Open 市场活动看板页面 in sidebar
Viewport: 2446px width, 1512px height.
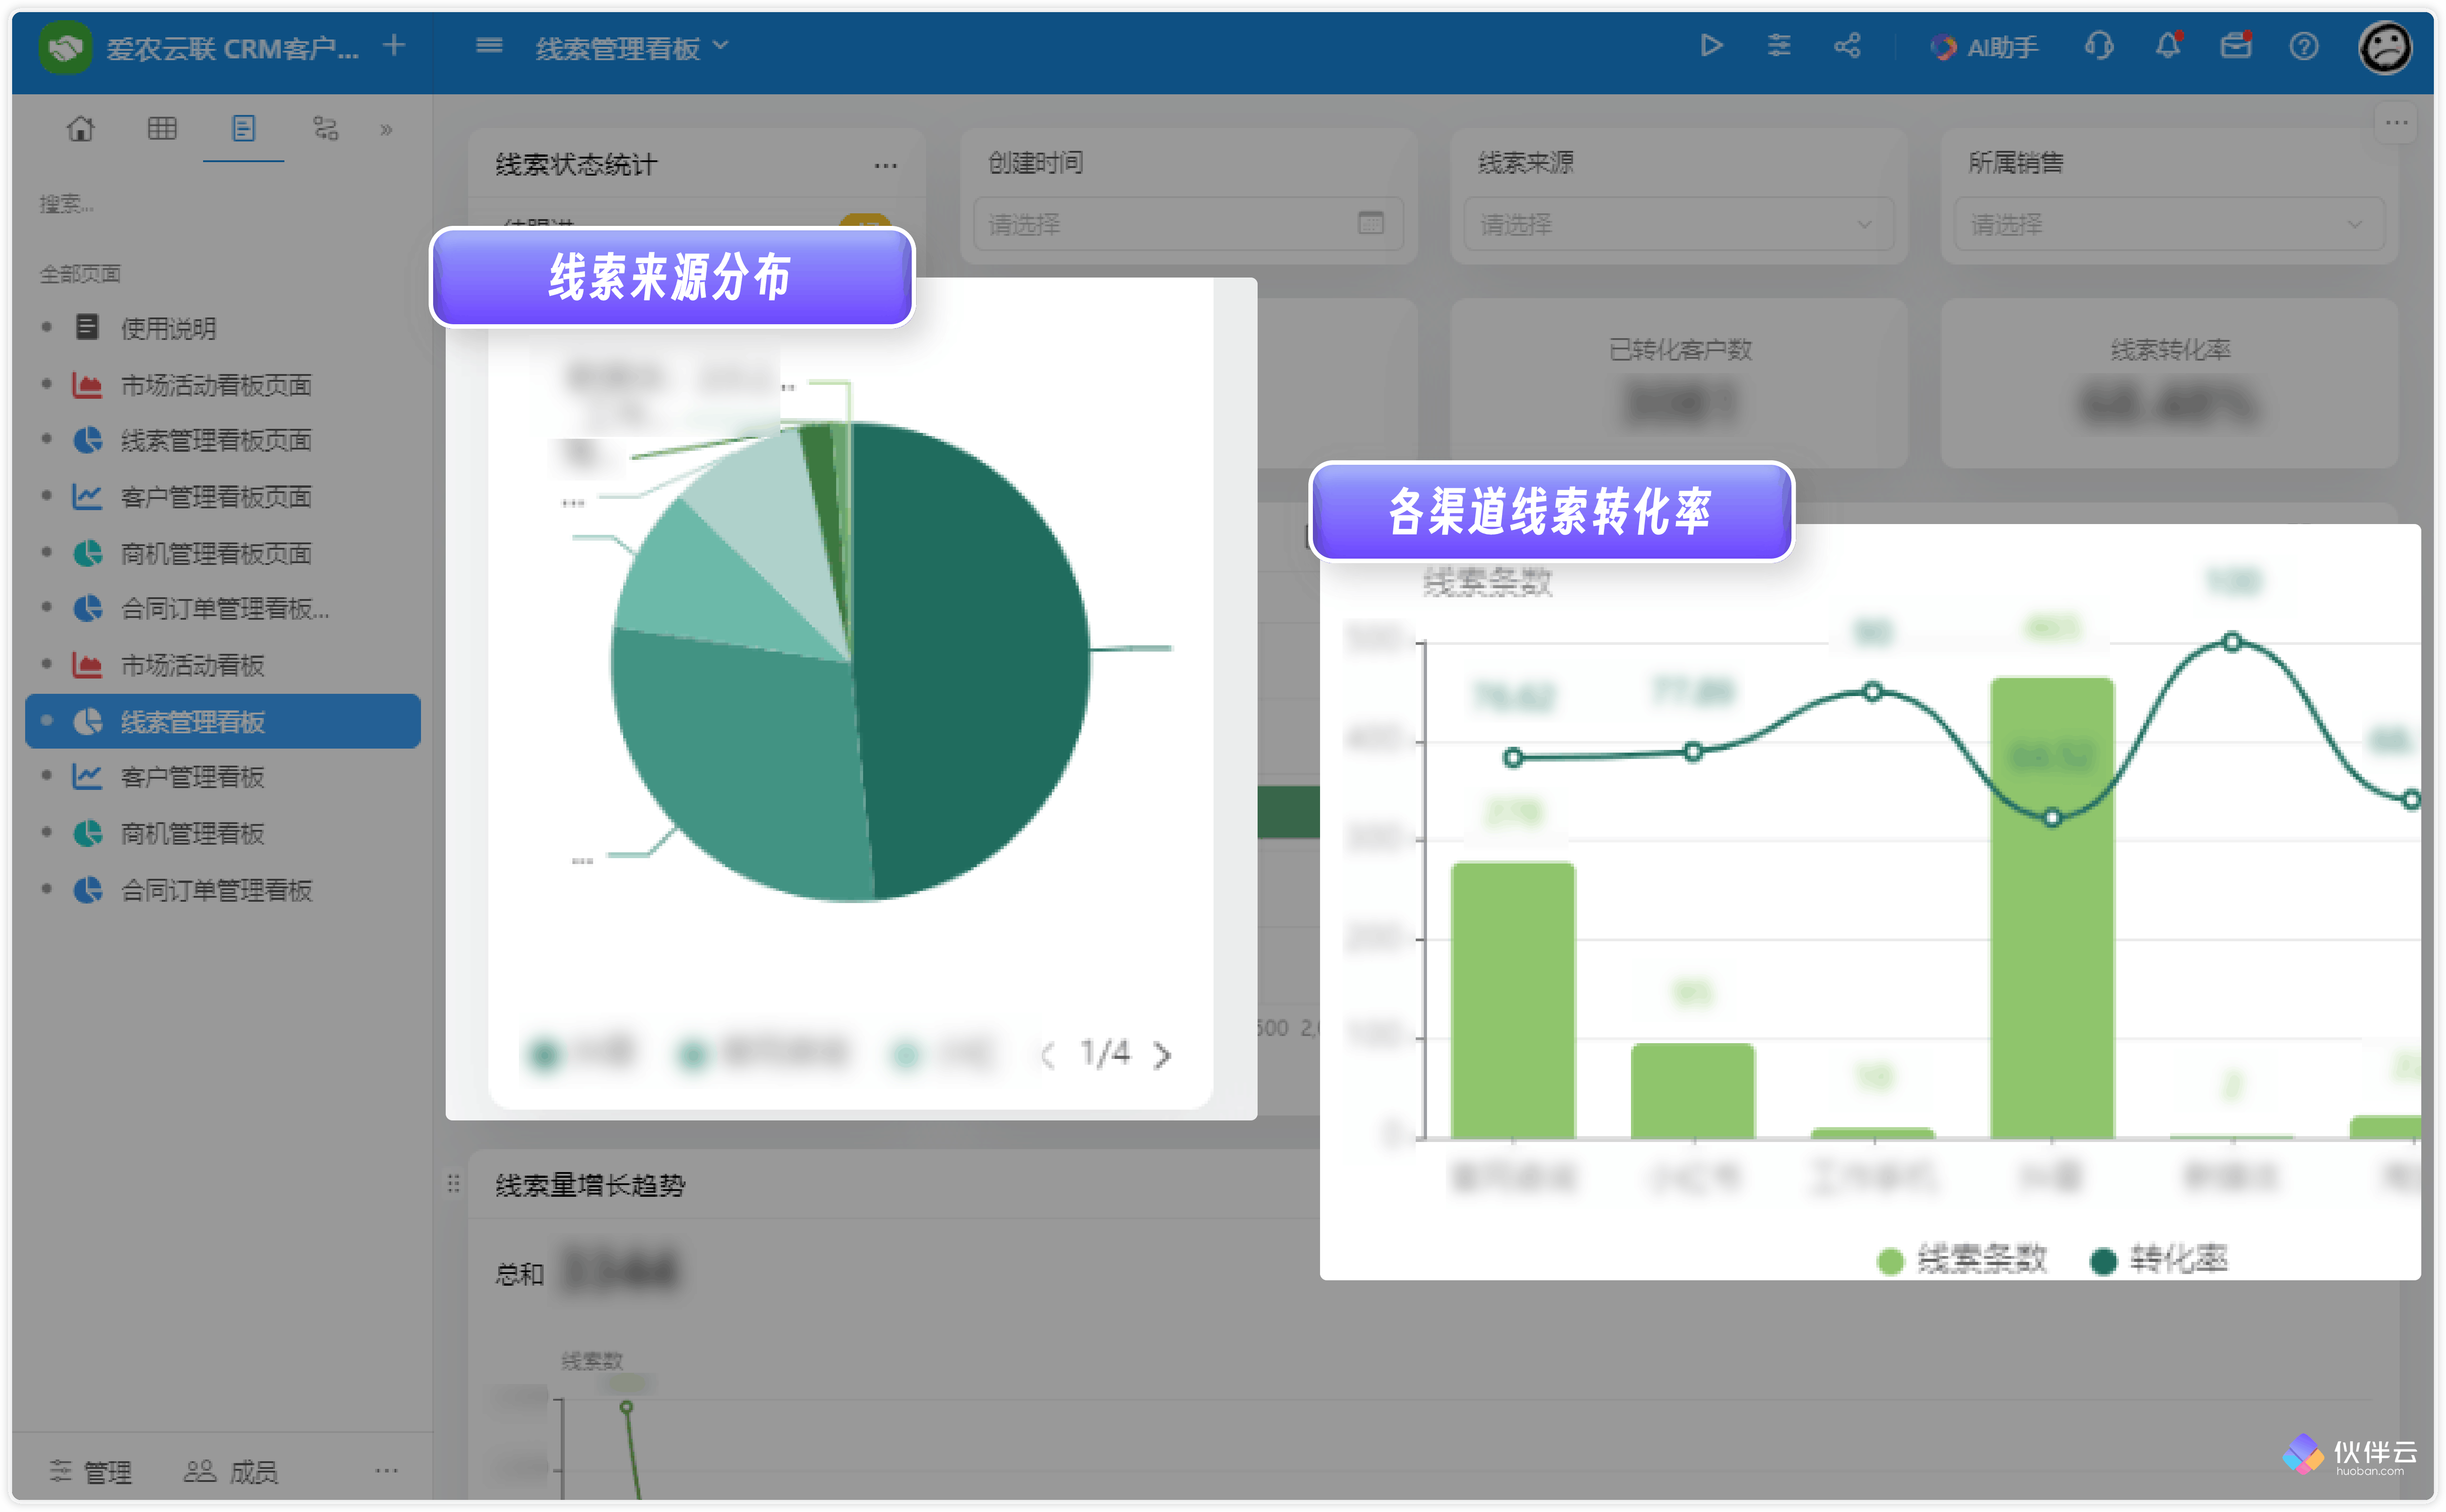(222, 385)
